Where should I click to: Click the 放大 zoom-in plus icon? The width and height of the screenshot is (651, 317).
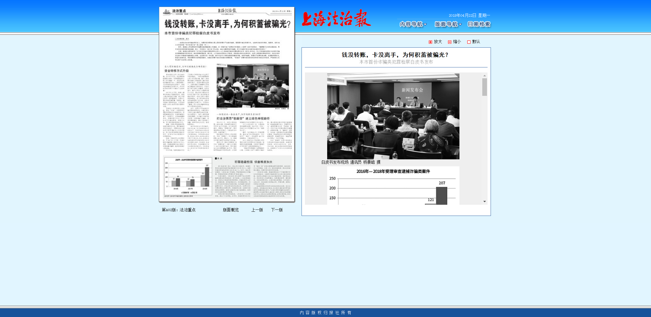431,42
